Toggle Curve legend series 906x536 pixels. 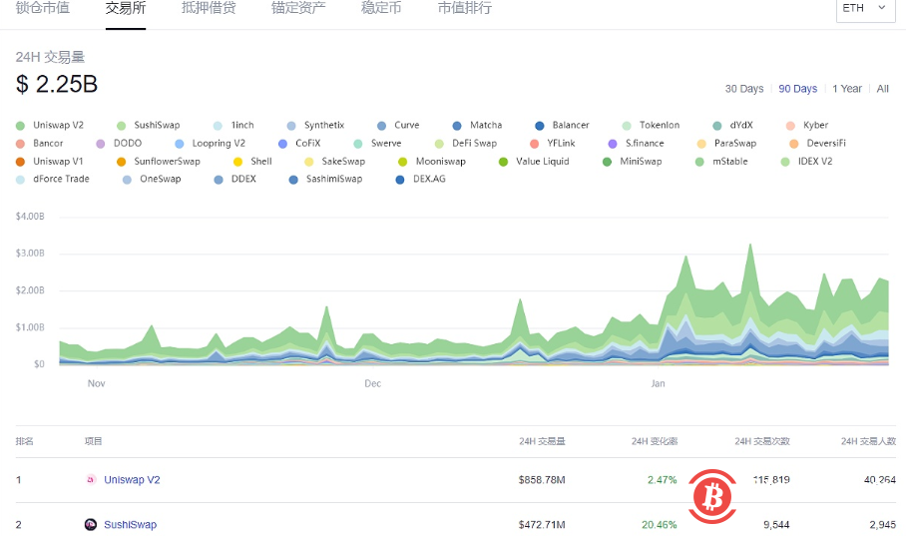coord(398,125)
